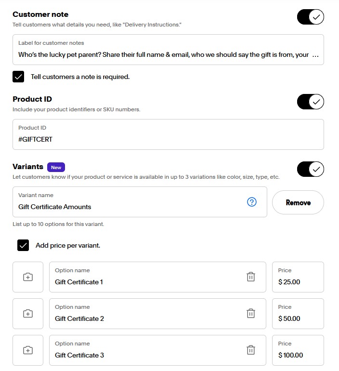The image size is (339, 371).
Task: Click the help icon in Variant name field
Action: (252, 202)
